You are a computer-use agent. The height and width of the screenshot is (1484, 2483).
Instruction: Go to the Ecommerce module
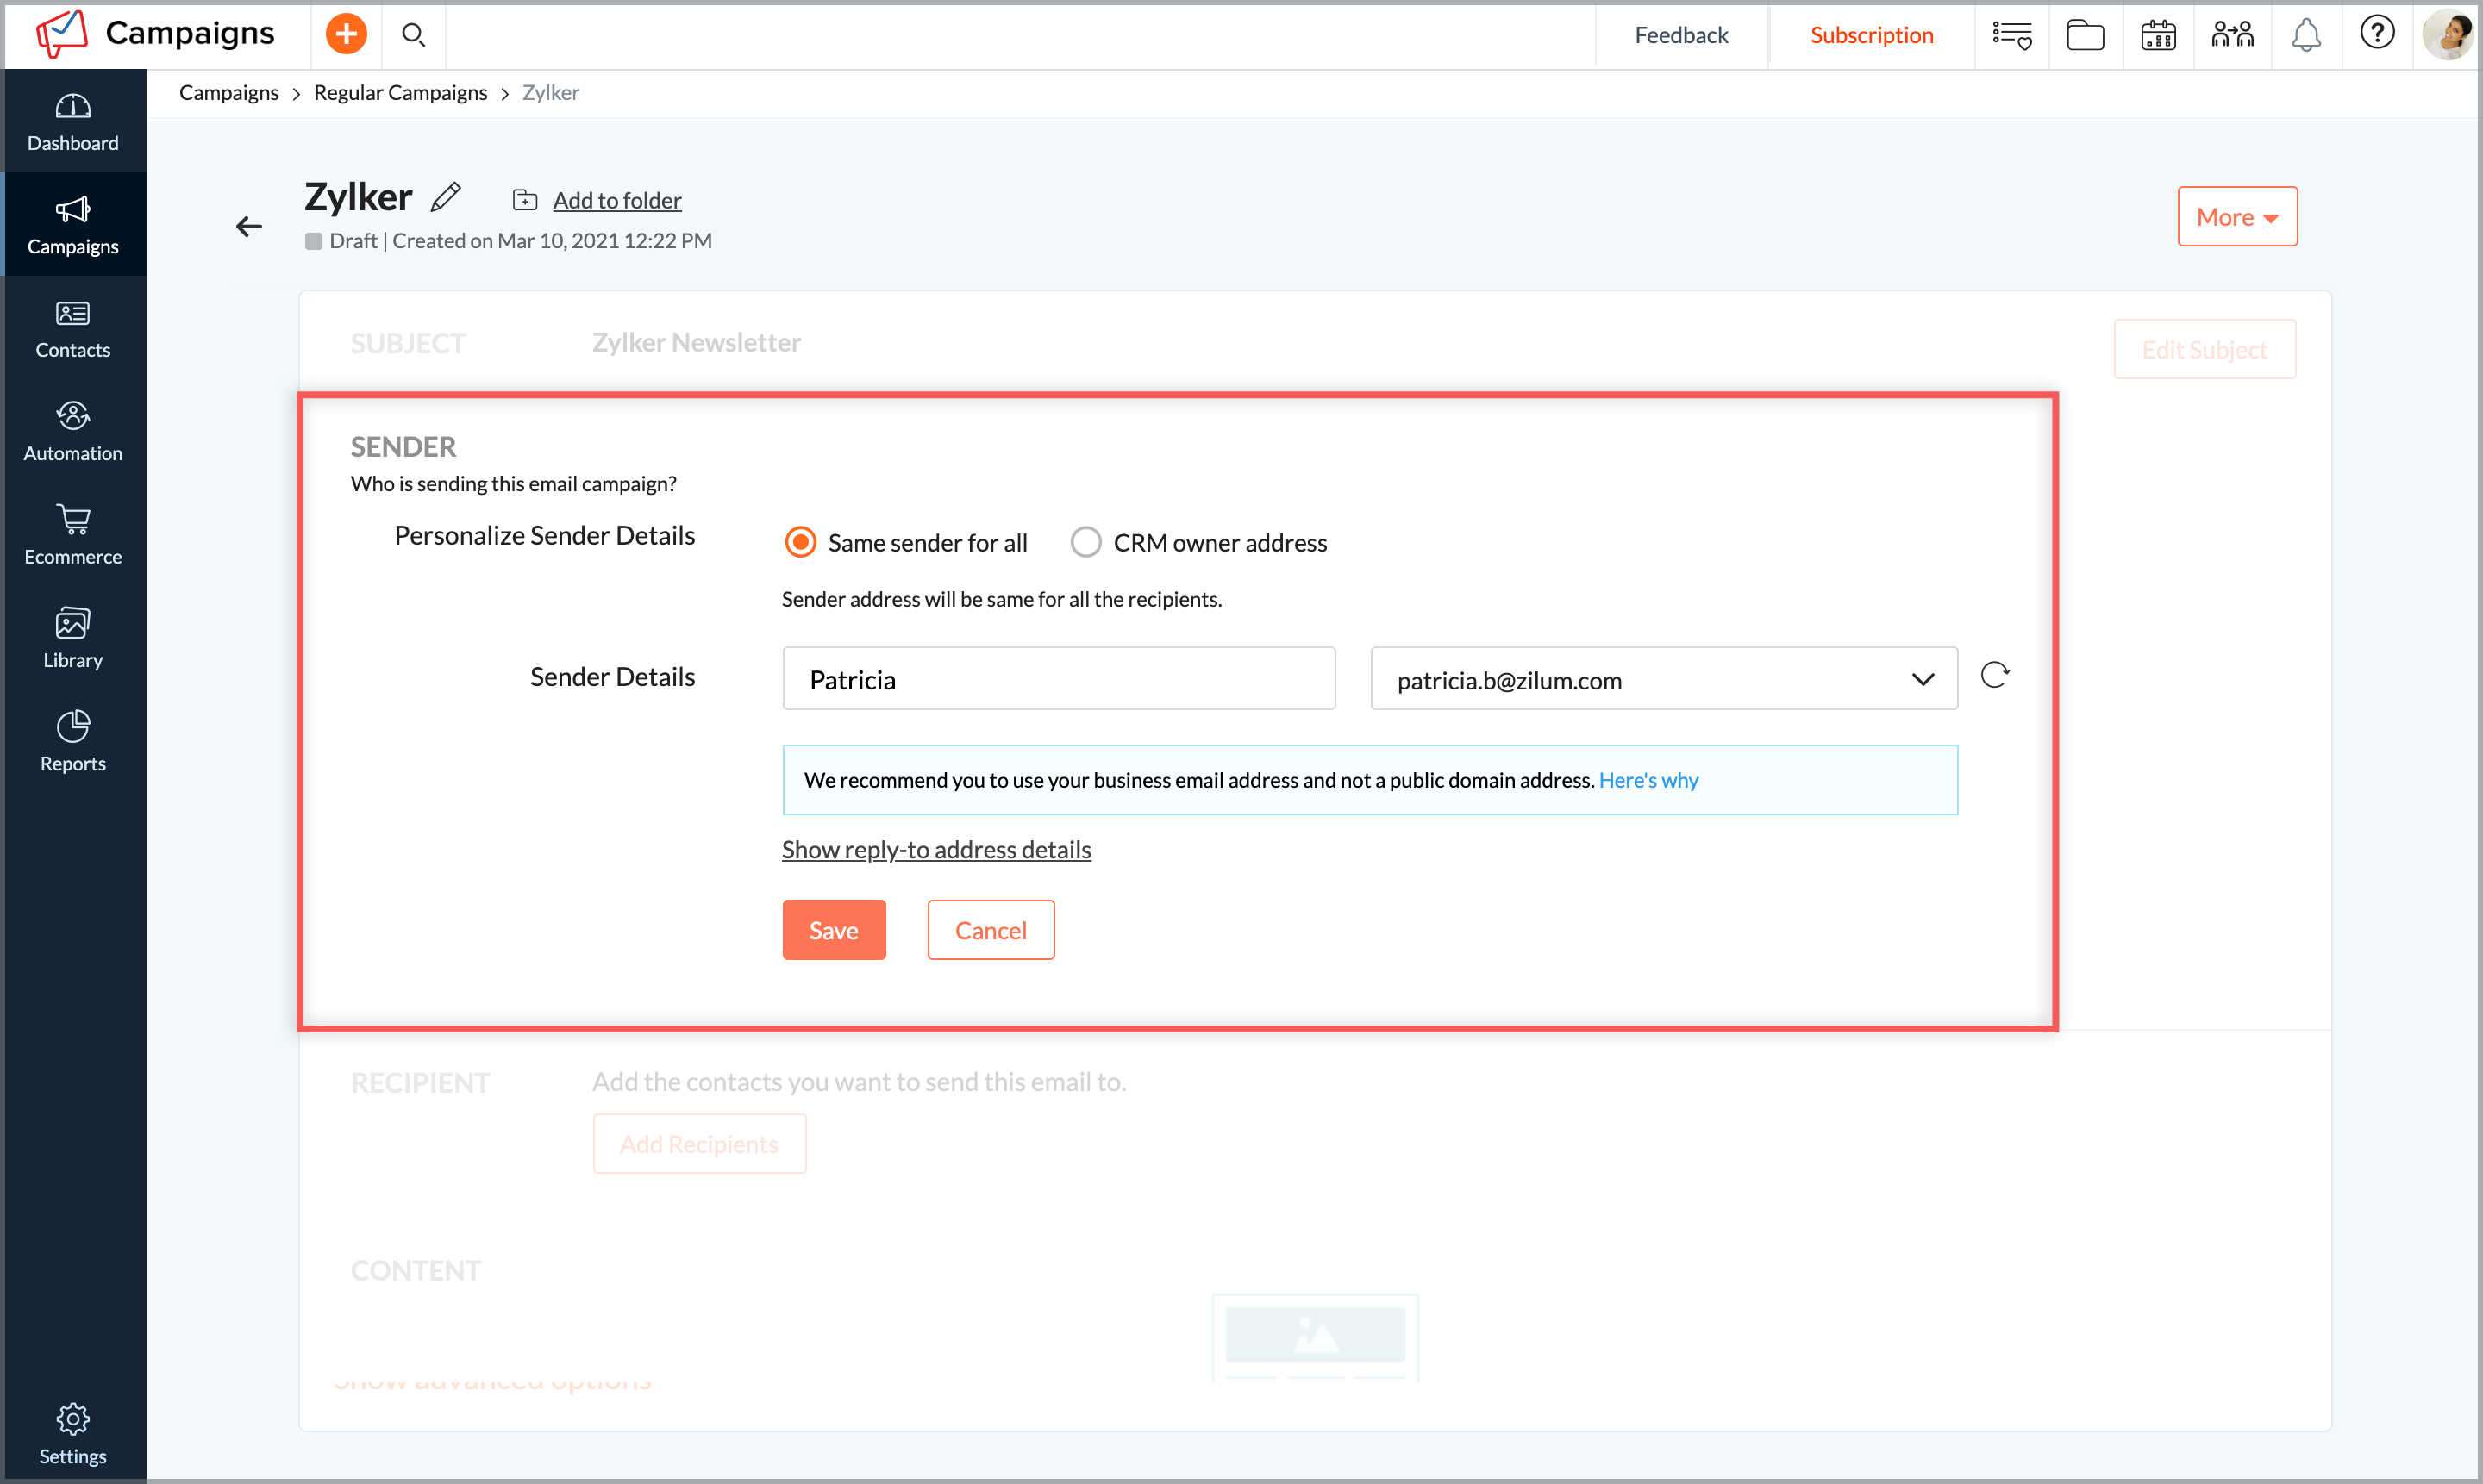coord(73,535)
